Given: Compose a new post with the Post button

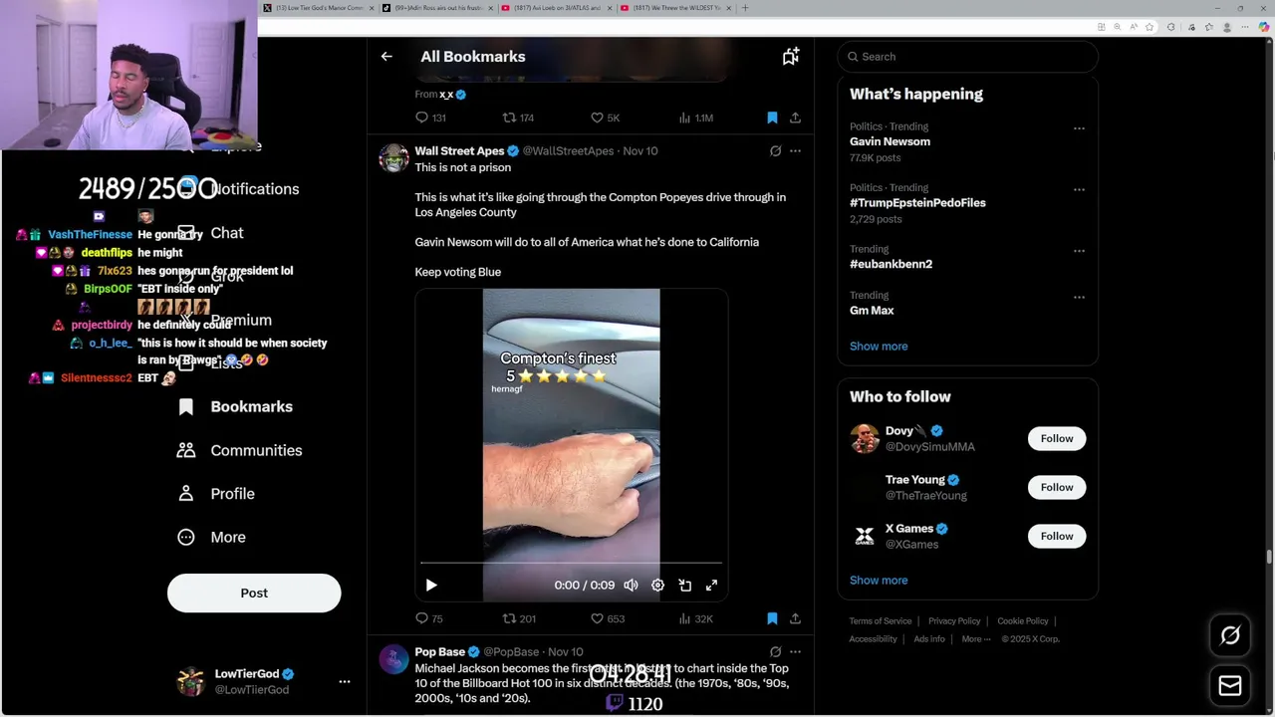Looking at the screenshot, I should click(x=254, y=593).
